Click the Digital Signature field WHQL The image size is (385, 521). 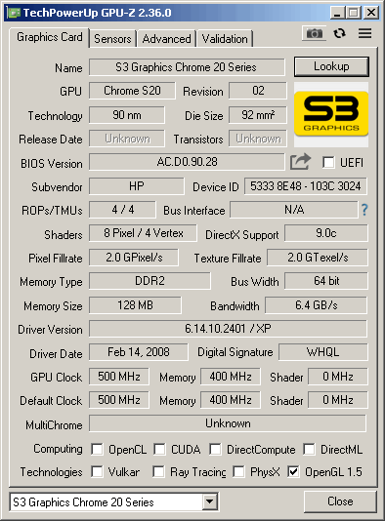323,352
